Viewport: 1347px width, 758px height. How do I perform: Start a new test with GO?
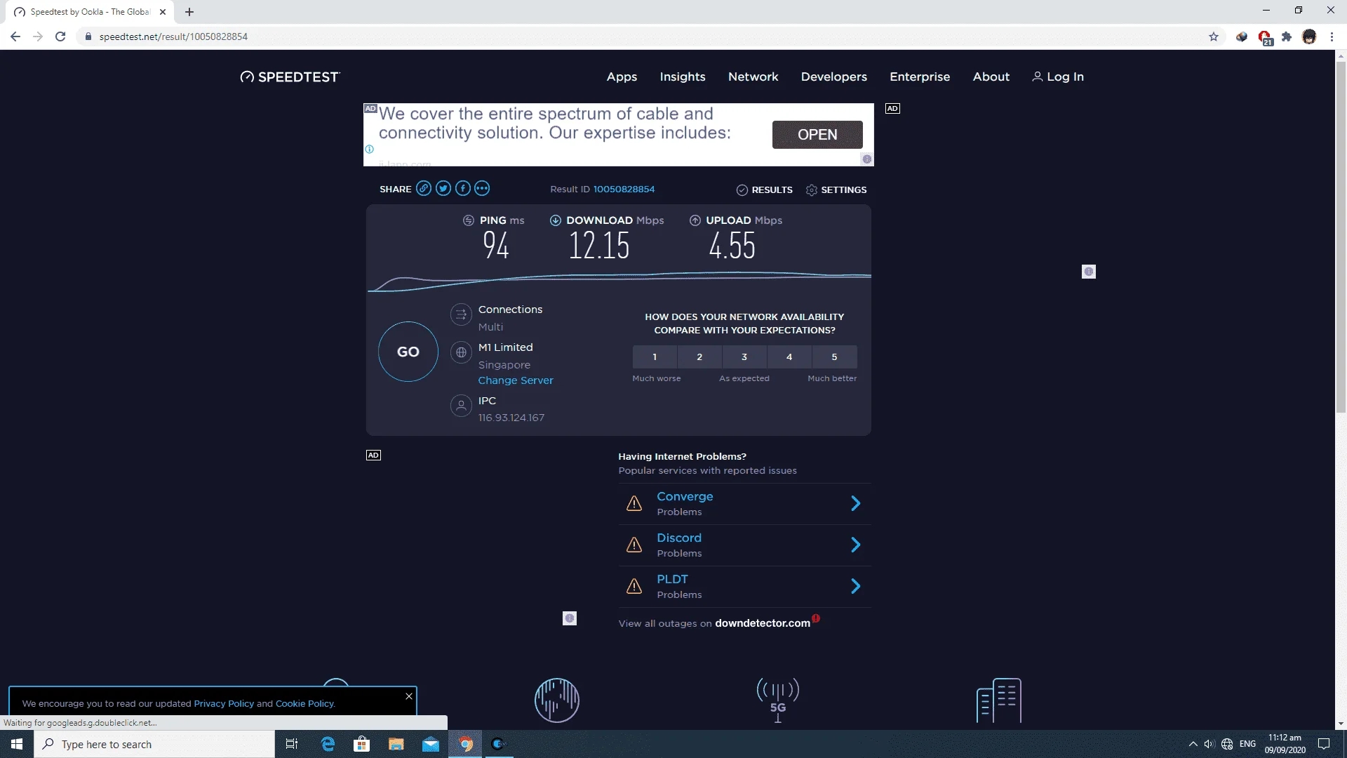click(408, 352)
